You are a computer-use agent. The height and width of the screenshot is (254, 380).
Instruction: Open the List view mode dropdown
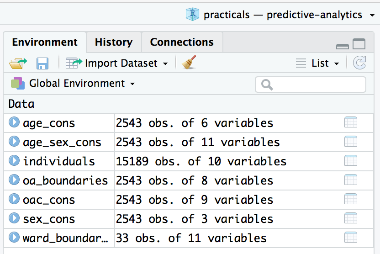tap(318, 63)
